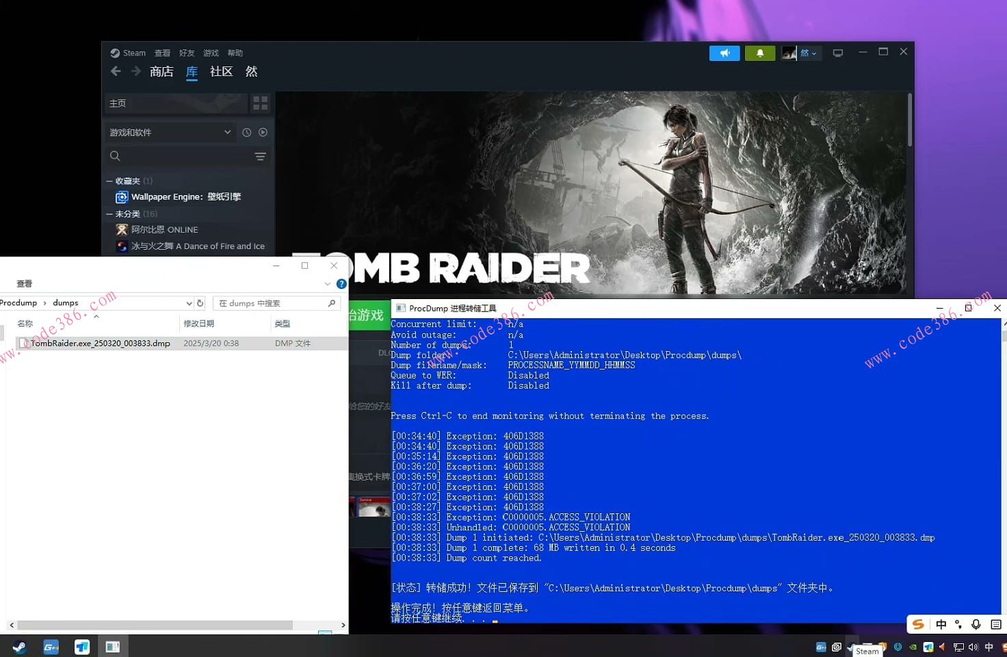1007x657 pixels.
Task: Switch to Big Picture mode icon
Action: pyautogui.click(x=837, y=53)
